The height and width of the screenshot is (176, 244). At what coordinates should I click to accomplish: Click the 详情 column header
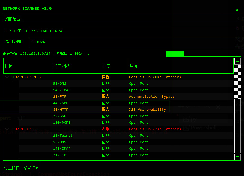181,66
